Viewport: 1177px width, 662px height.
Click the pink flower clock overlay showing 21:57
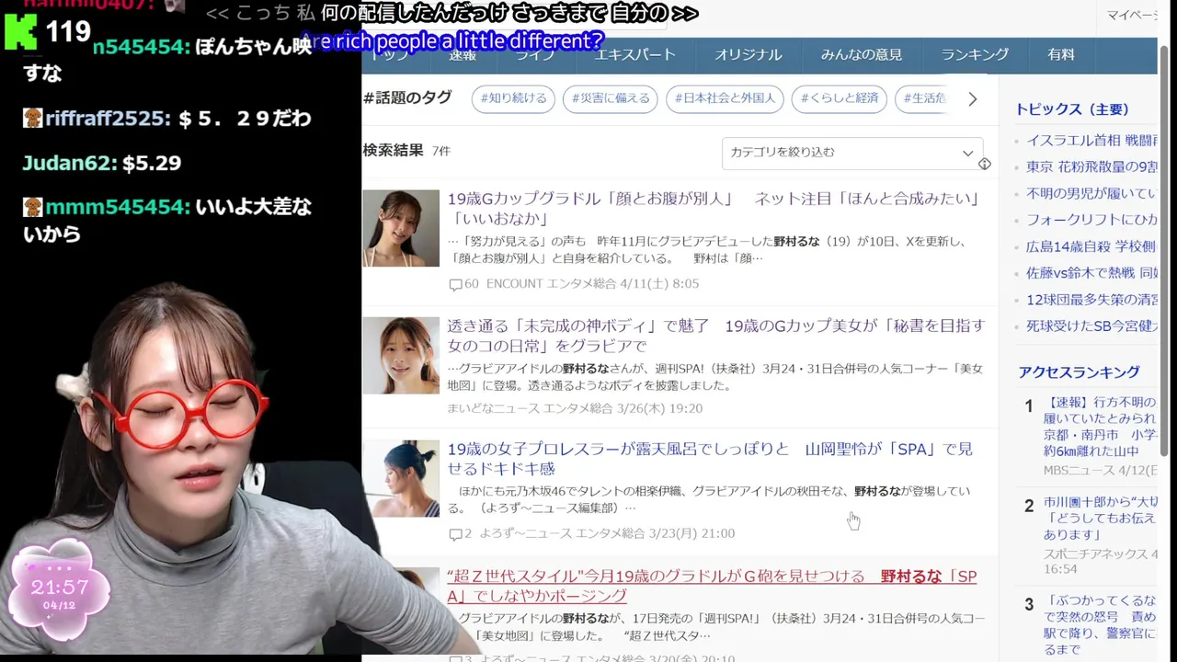[x=59, y=589]
